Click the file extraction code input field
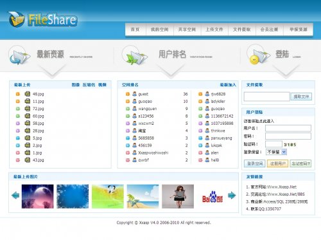 267,97
